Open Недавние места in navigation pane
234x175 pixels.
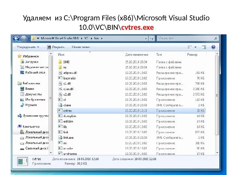pyautogui.click(x=36, y=67)
